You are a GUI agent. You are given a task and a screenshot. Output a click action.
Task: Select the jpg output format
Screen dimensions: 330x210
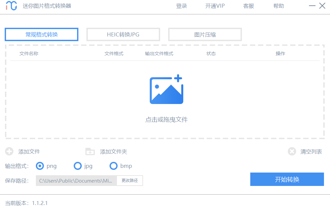(77, 166)
